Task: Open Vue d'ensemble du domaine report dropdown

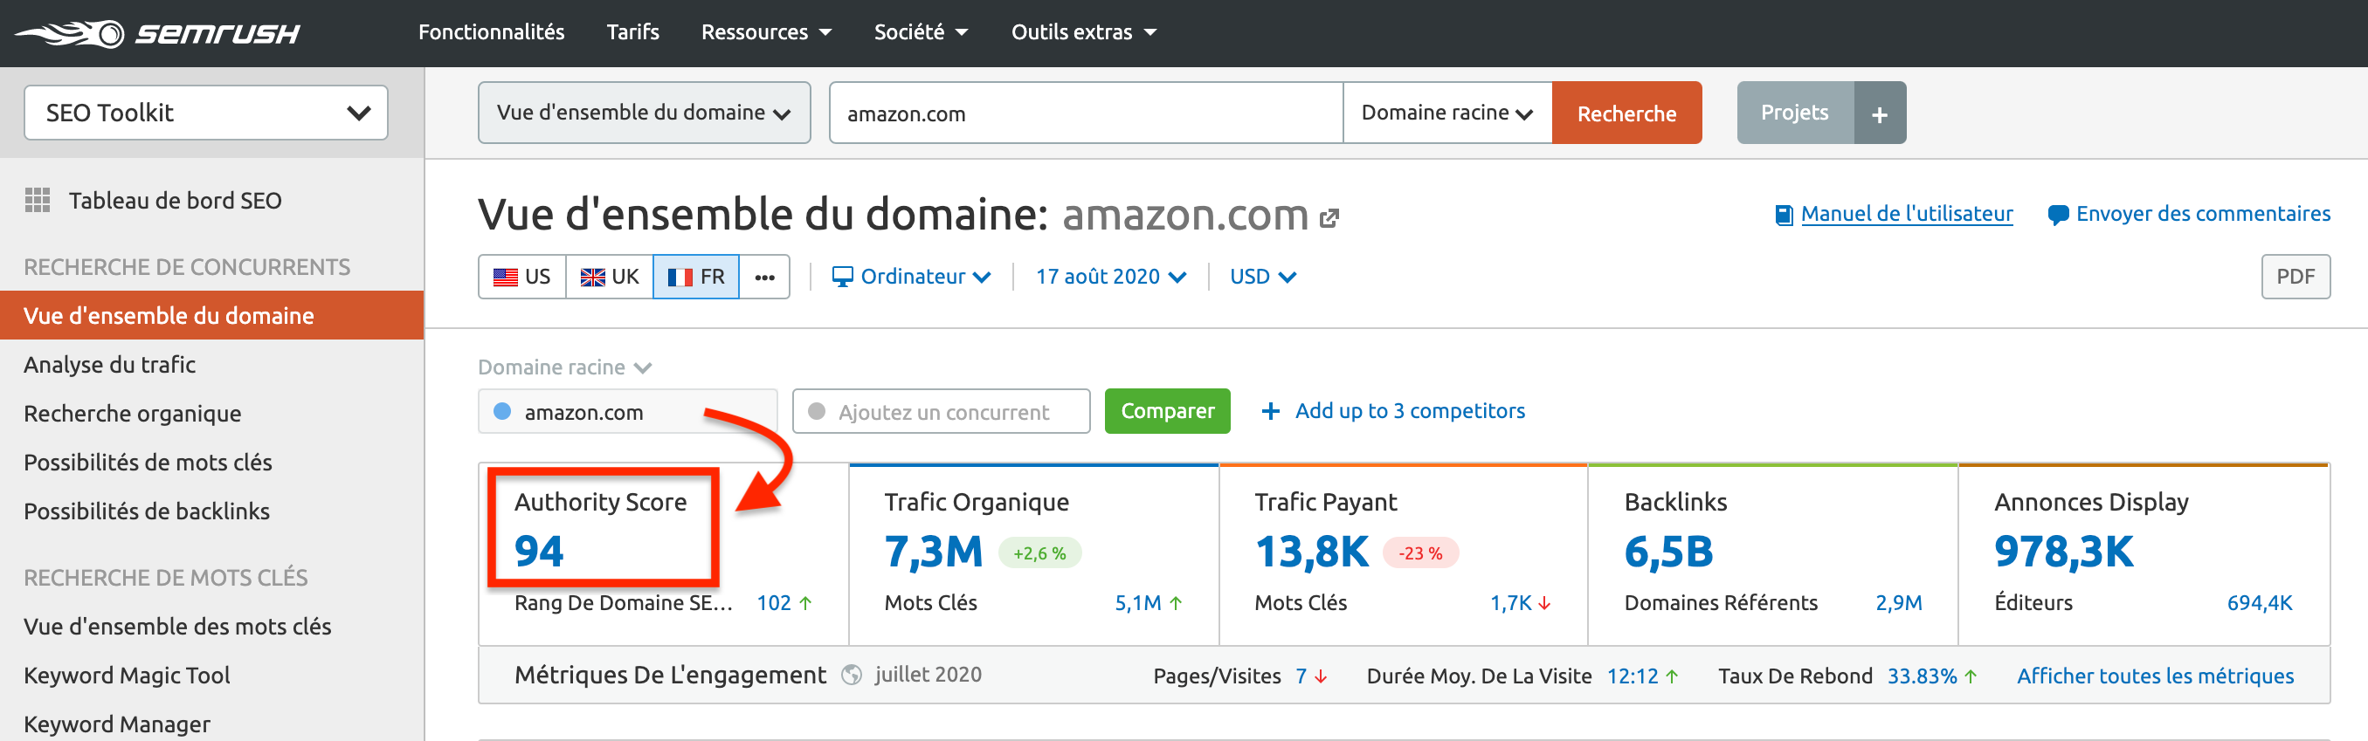Action: [x=645, y=113]
